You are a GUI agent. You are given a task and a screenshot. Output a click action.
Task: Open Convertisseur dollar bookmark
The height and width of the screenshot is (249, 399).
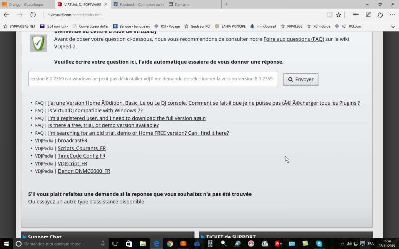pyautogui.click(x=91, y=26)
